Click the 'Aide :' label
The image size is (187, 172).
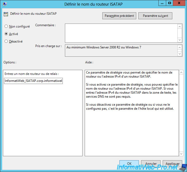pos(89,62)
